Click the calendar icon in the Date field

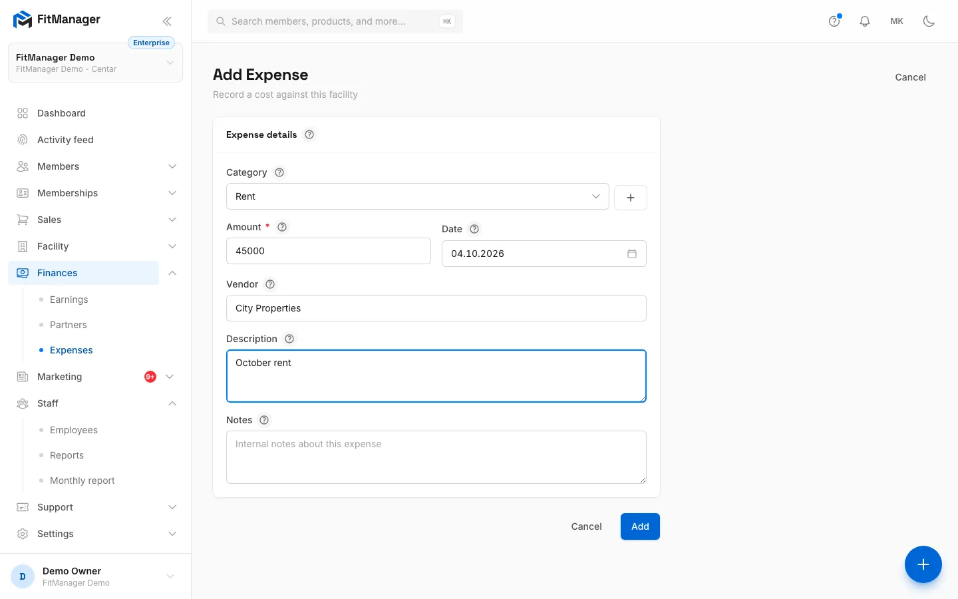632,254
